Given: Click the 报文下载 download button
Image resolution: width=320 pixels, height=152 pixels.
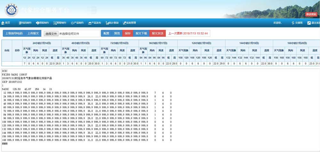Looking at the screenshot, I should pos(141,34).
